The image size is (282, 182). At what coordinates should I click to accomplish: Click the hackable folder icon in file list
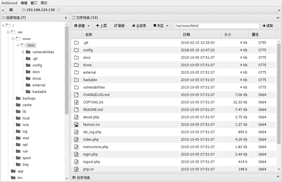coord(77,80)
